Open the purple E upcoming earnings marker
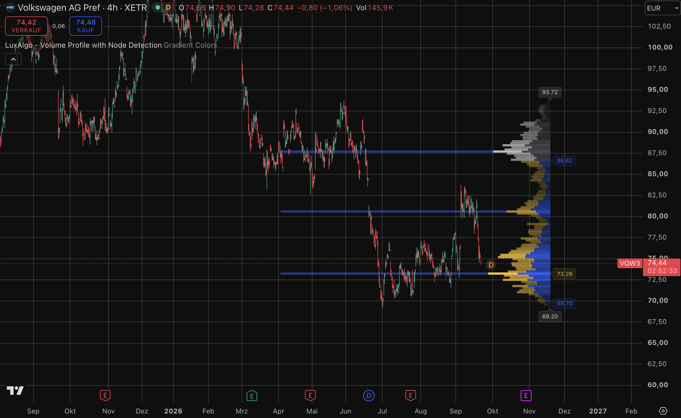The image size is (681, 418). click(x=526, y=395)
